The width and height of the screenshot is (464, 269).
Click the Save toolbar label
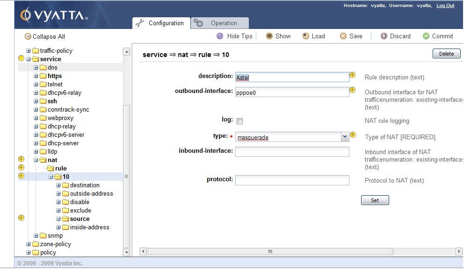(355, 36)
